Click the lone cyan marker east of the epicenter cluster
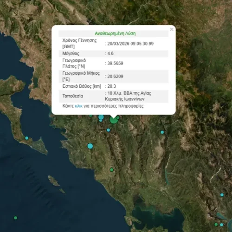Viewport: 232px width, 232px height. point(162,132)
